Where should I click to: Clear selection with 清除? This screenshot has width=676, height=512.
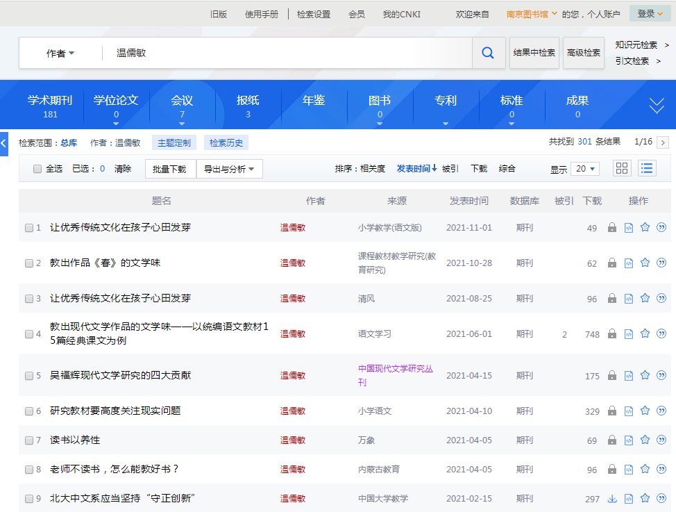(x=123, y=168)
